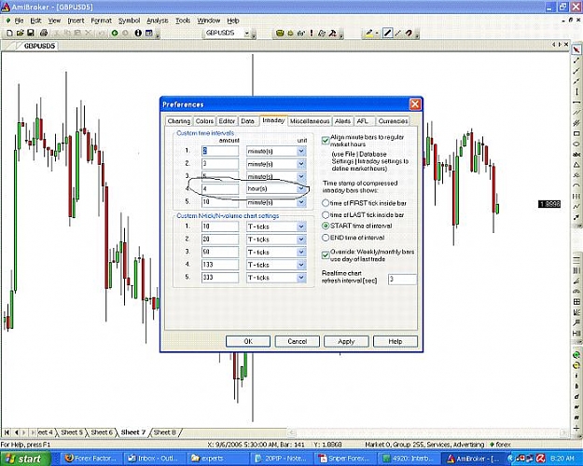Open the GBPUSD5 symbol selector dropdown

coord(246,34)
